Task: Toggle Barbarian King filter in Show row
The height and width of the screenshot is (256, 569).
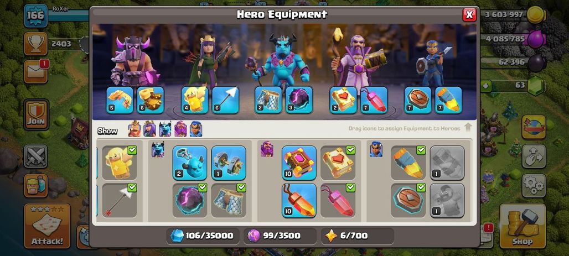Action: tap(135, 129)
